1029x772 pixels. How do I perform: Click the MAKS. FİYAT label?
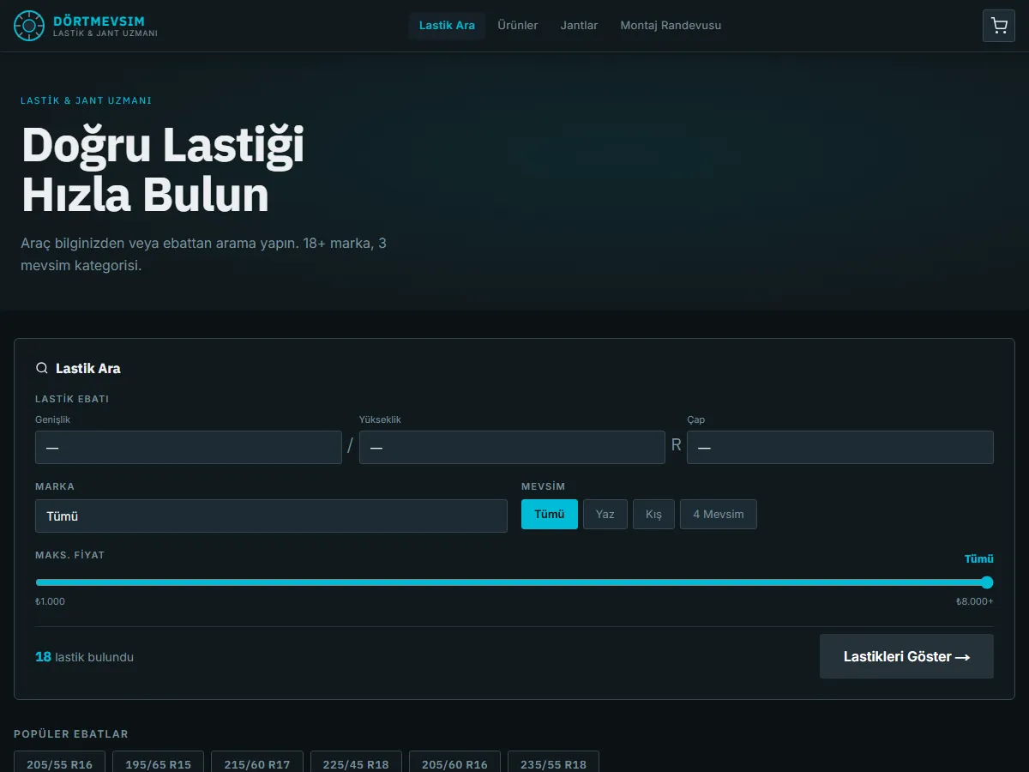(x=69, y=555)
